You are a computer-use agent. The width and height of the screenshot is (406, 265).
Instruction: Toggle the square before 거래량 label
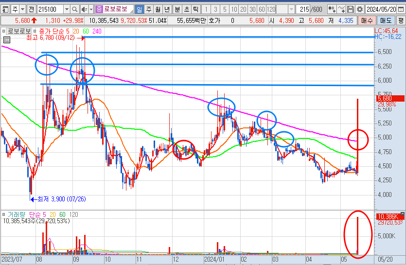coord(3,214)
